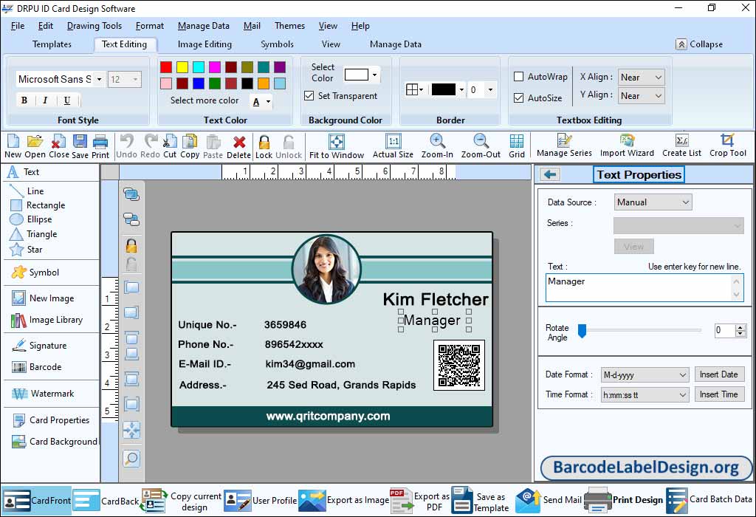The width and height of the screenshot is (756, 517).
Task: Show the card at Actual Size
Action: tap(393, 146)
